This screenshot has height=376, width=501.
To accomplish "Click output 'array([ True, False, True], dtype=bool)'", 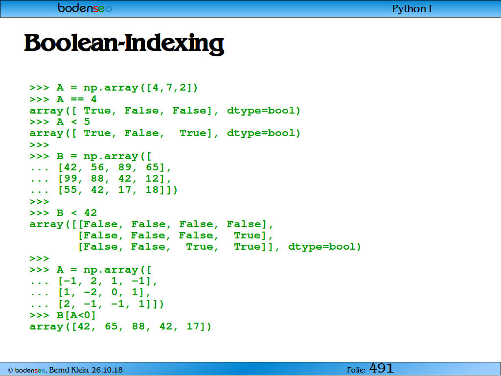I will [x=165, y=133].
